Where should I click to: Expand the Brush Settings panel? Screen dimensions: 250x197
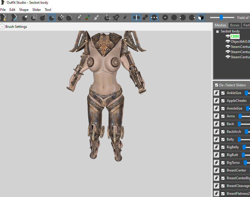pyautogui.click(x=2, y=26)
